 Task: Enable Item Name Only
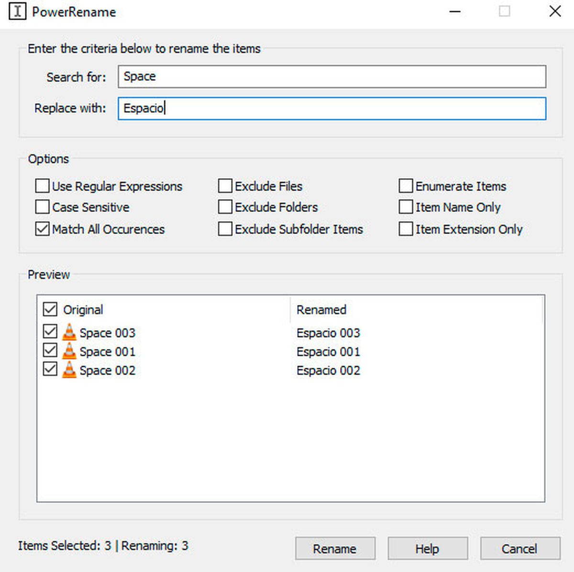click(406, 207)
